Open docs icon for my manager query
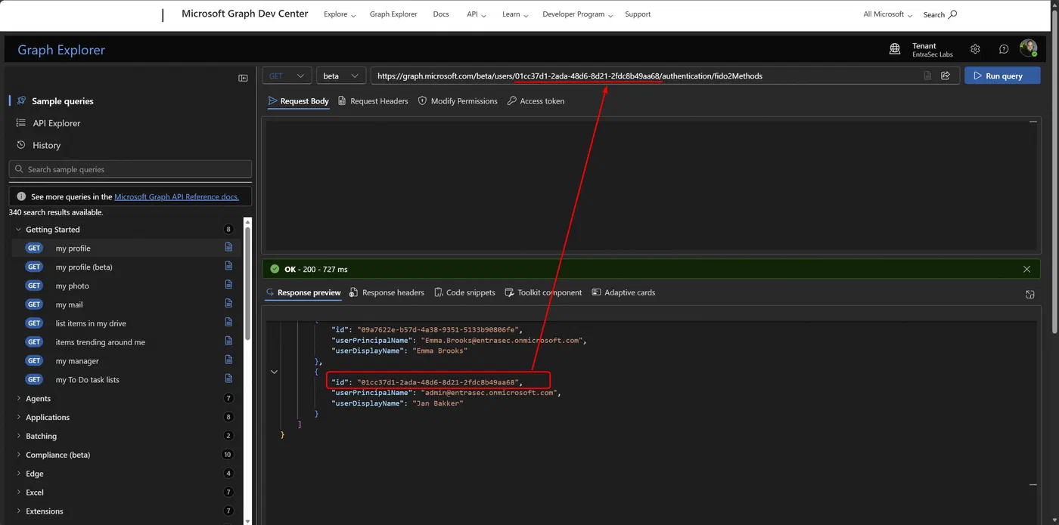Image resolution: width=1059 pixels, height=525 pixels. [x=228, y=361]
